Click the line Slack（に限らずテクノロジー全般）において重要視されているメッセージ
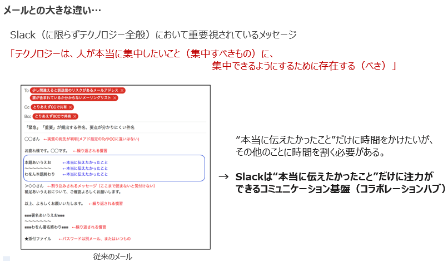The height and width of the screenshot is (261, 448). click(153, 35)
